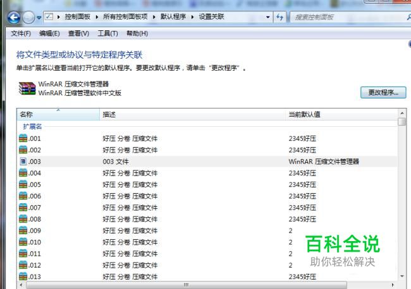Open the 帮助(H) menu
411x289 pixels.
[137, 33]
